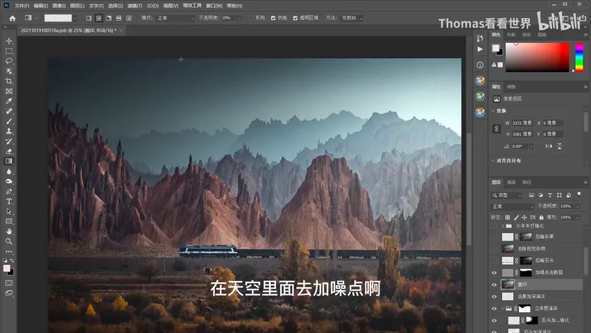The width and height of the screenshot is (591, 333).
Task: Open the layer blend mode 正常 dropdown
Action: click(x=513, y=206)
